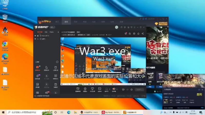Click the live preview canvas showing War3.exe
This screenshot has width=205, height=115.
point(103,61)
